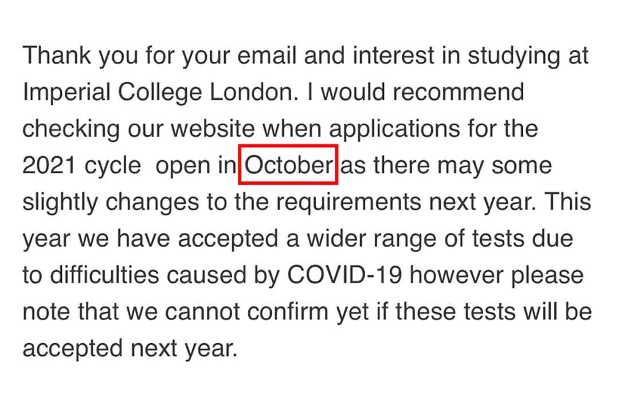Click the word recommend
Viewport: 619px width, 405px height.
(459, 92)
